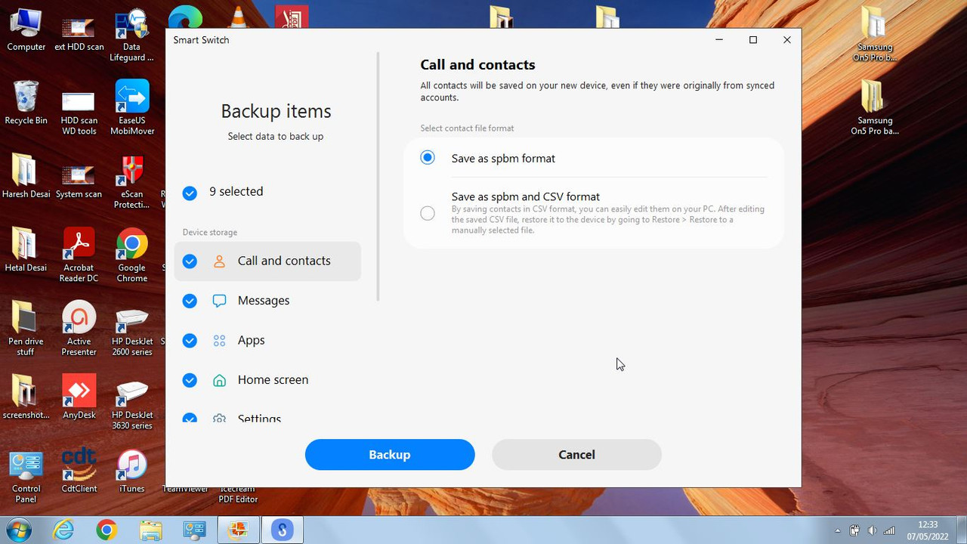
Task: Open AnyDesk desktop shortcut
Action: [x=79, y=397]
